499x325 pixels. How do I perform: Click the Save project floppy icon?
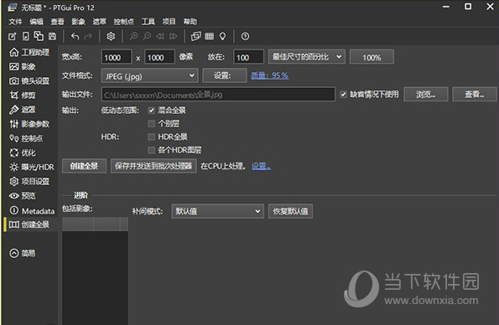(52, 36)
